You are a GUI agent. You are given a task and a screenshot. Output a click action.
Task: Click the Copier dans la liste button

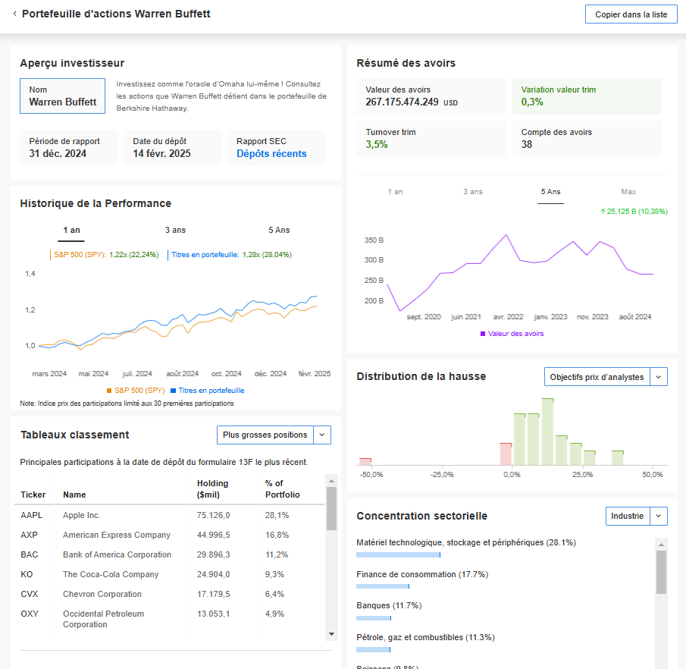pos(631,15)
